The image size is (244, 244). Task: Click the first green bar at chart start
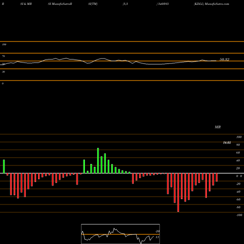click(x=4, y=166)
